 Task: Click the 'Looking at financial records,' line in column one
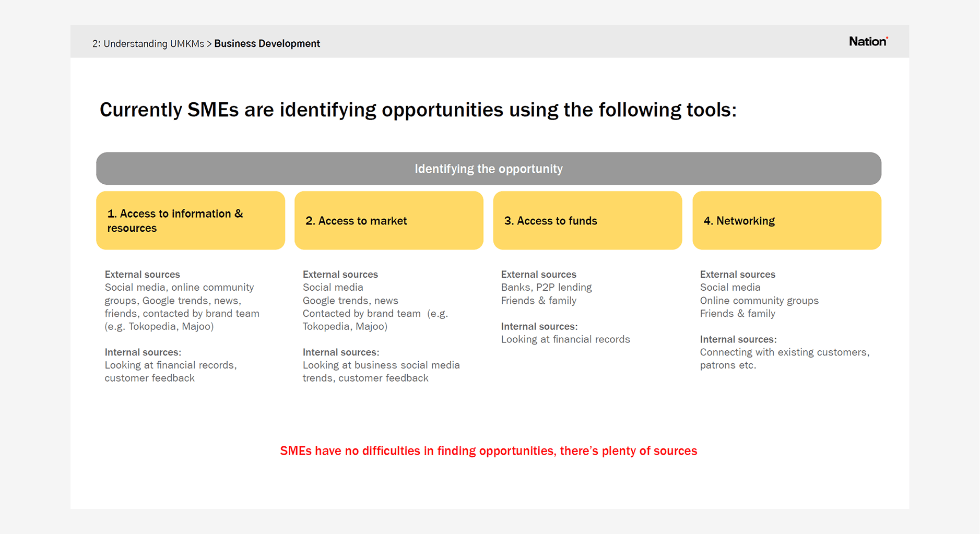tap(171, 365)
